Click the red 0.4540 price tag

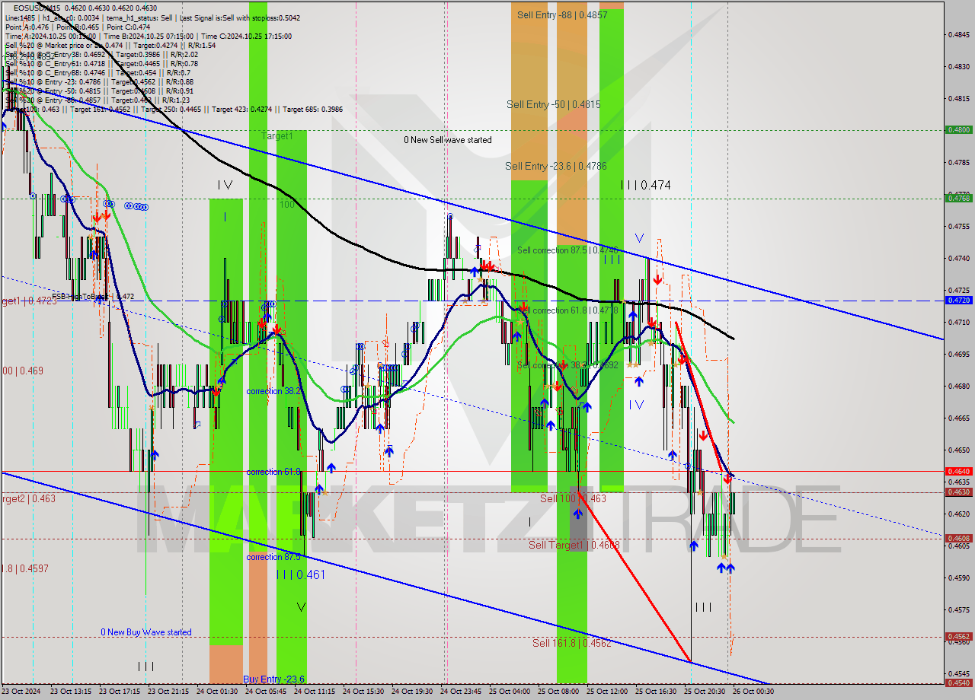958,682
